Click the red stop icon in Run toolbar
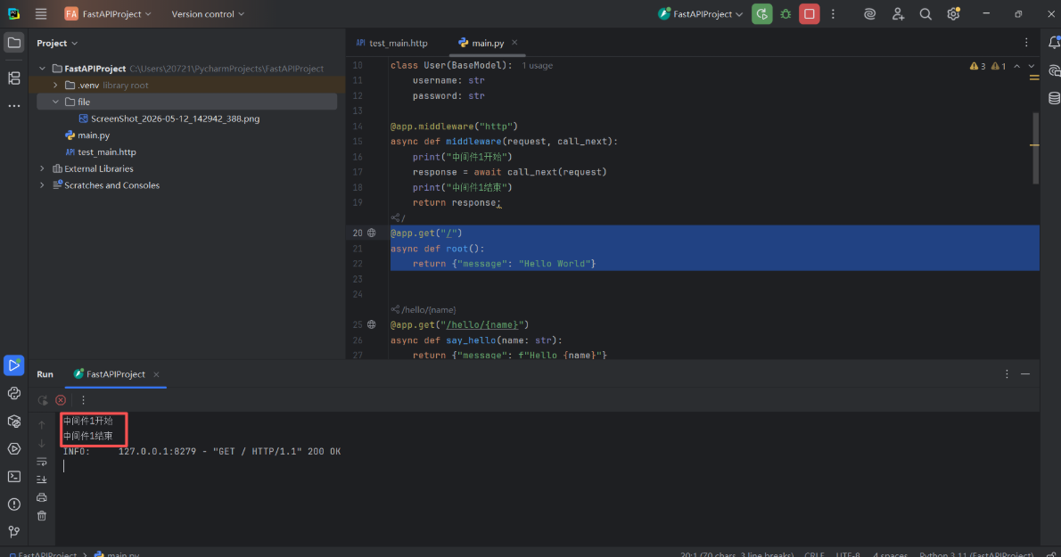 [61, 400]
